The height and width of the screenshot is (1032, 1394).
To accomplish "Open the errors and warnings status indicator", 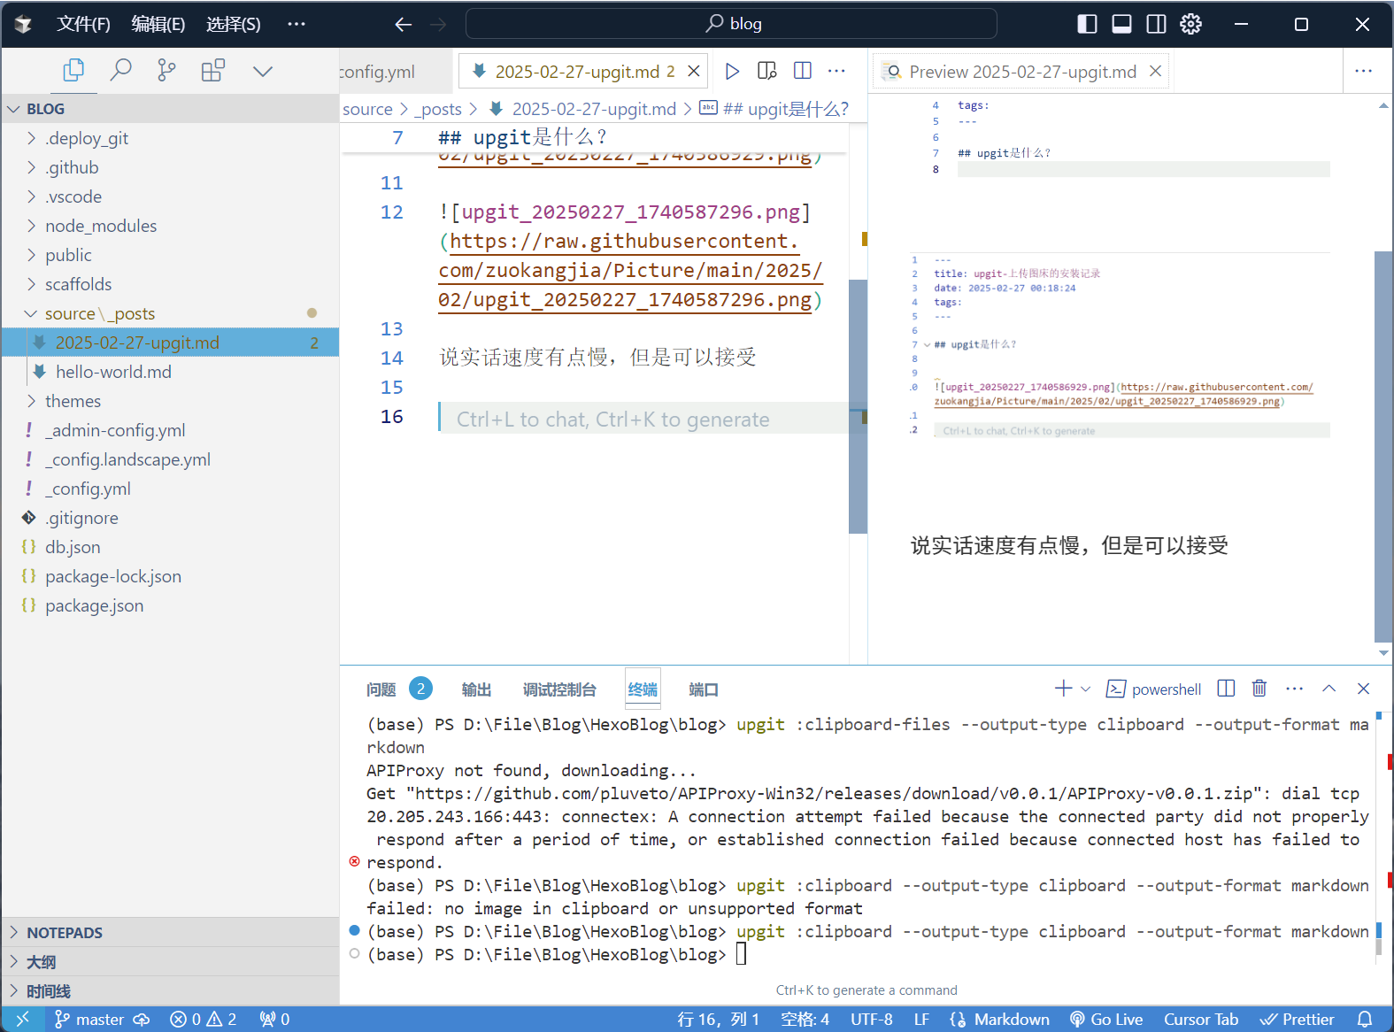I will click(204, 1019).
